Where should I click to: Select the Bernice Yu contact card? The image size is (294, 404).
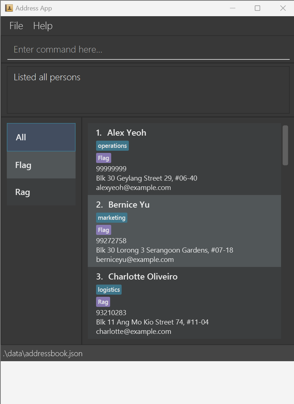184,231
